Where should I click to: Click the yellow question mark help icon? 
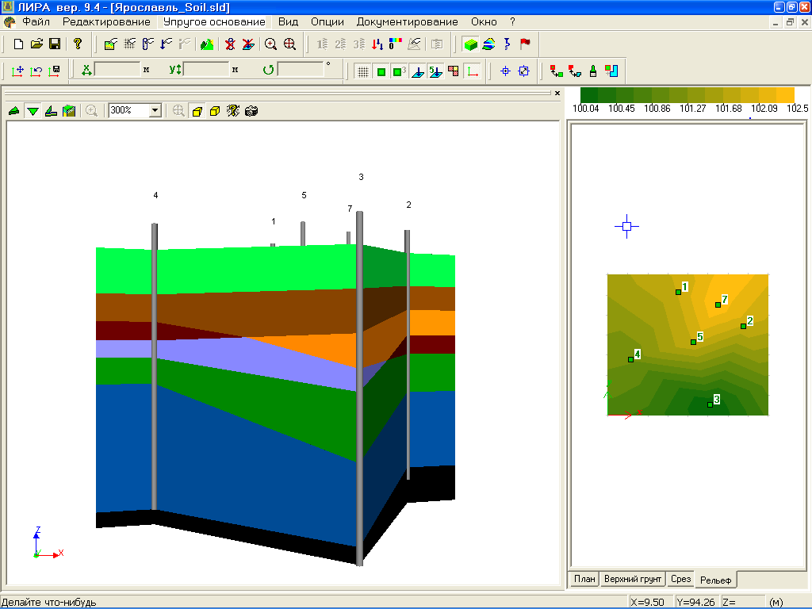(77, 44)
